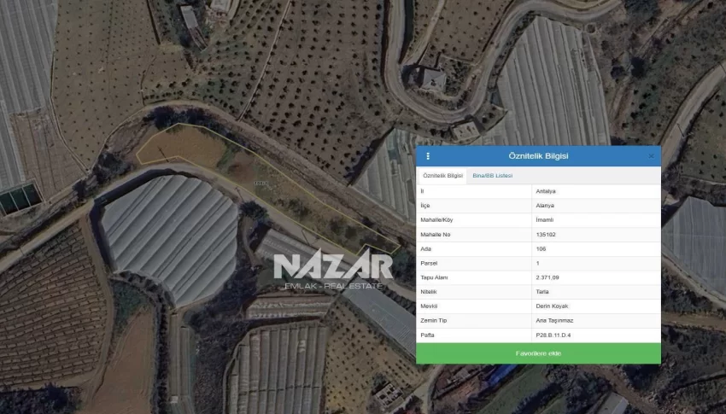
Task: Click the Parsel value 1
Action: (537, 263)
